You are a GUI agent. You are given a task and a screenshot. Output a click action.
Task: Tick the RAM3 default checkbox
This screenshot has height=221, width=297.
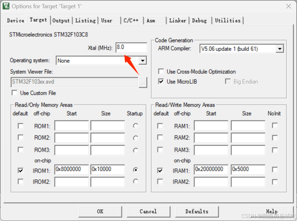160,150
